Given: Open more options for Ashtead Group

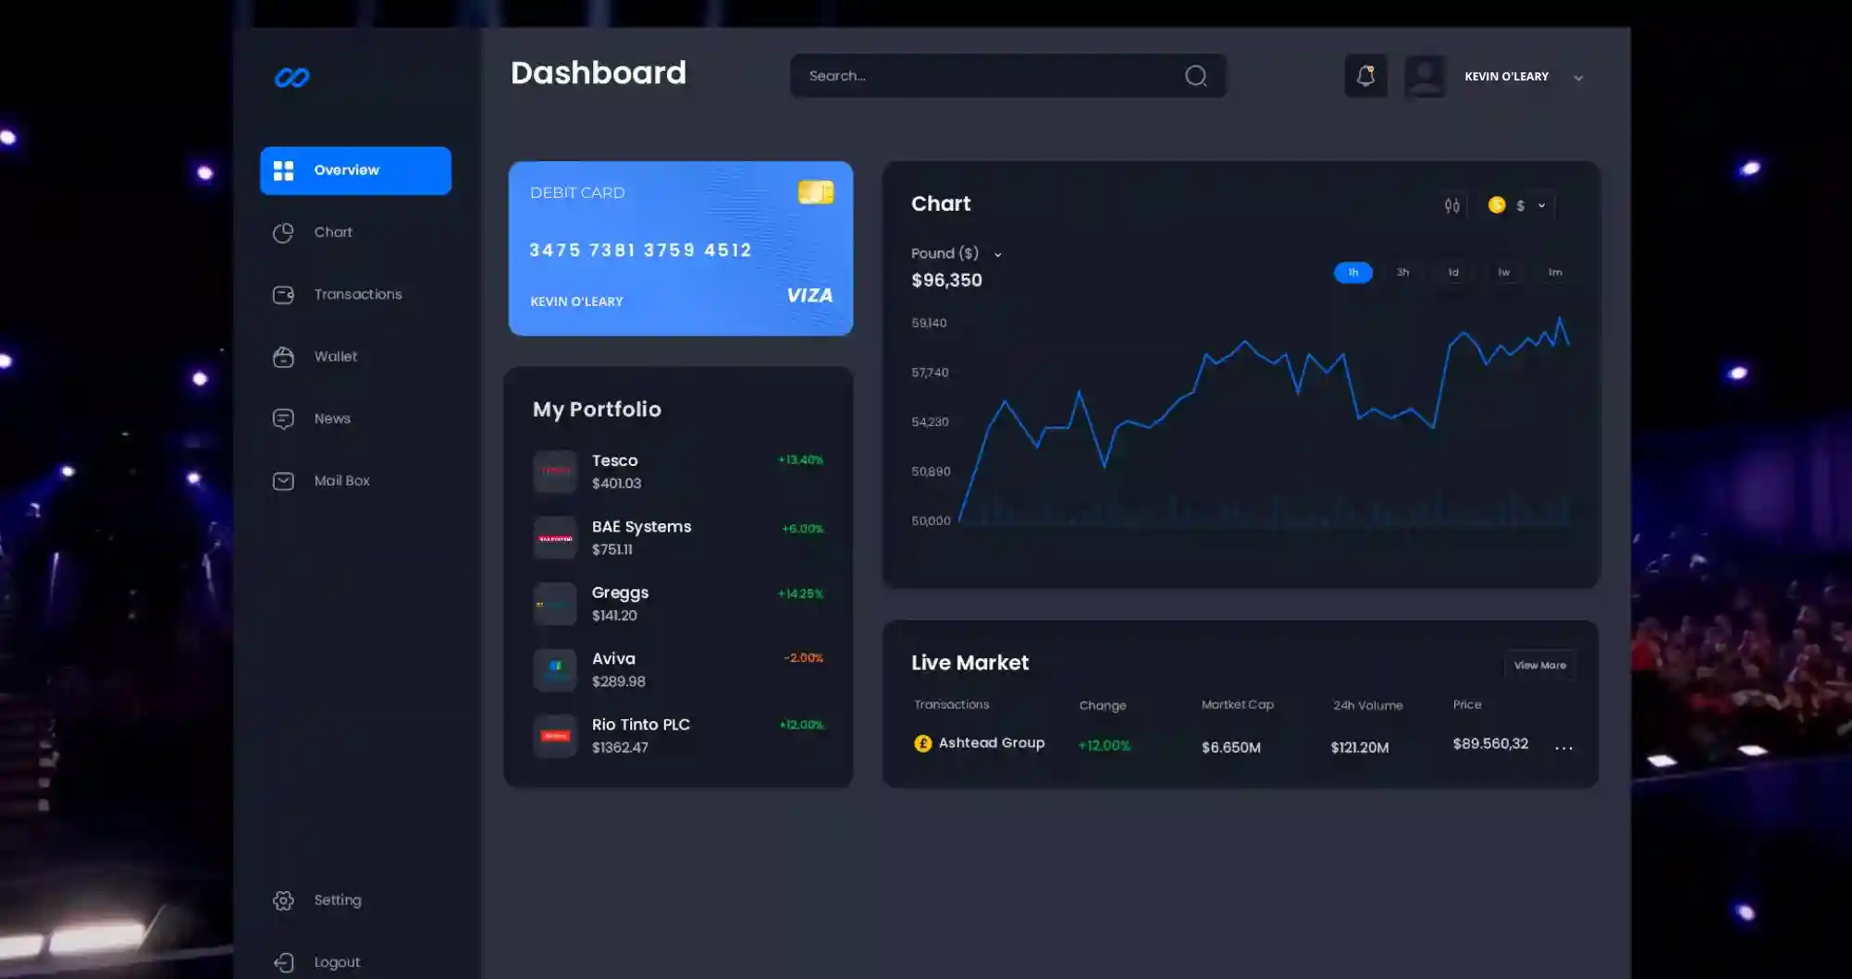Looking at the screenshot, I should (x=1563, y=747).
